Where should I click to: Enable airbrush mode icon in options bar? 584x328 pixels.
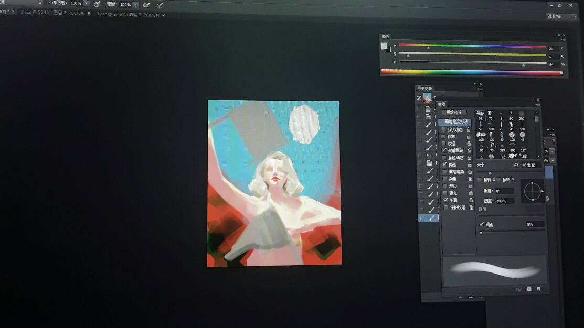(x=146, y=5)
